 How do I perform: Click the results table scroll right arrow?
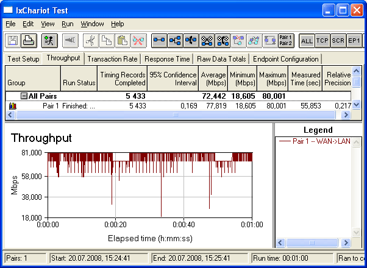[346, 115]
